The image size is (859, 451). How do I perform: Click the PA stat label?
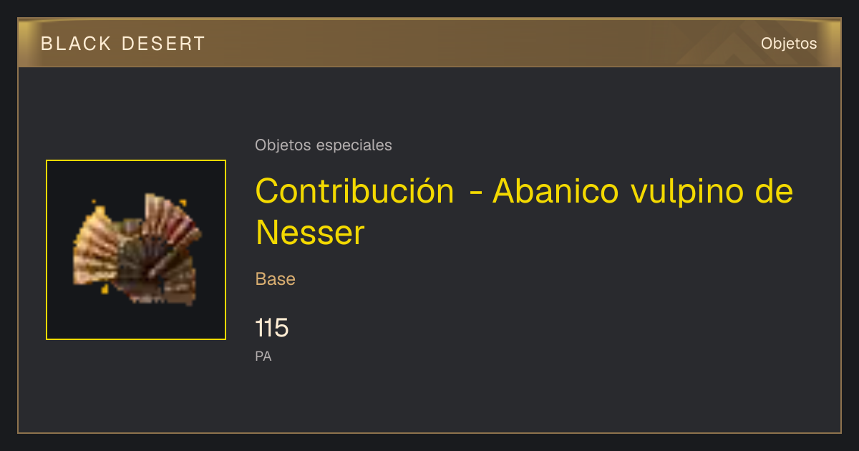(x=263, y=356)
